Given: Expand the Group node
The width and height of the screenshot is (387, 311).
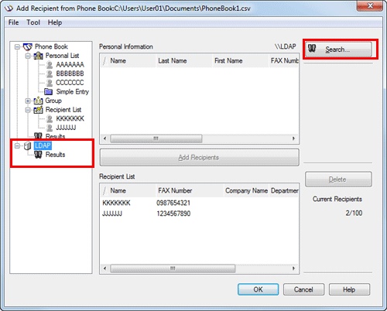Looking at the screenshot, I should (28, 101).
